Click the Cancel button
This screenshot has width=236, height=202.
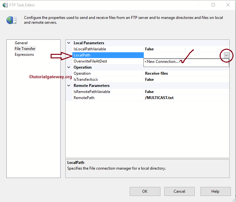179,191
